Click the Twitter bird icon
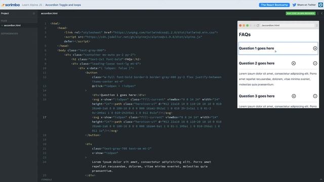 (x=294, y=5)
